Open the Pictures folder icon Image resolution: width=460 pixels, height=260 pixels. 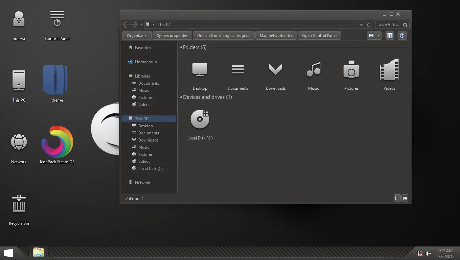point(351,71)
